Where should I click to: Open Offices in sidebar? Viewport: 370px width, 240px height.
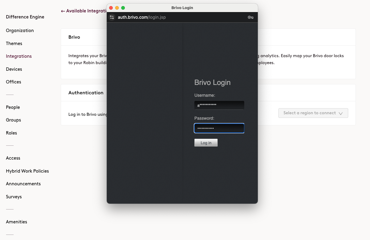coord(14,82)
